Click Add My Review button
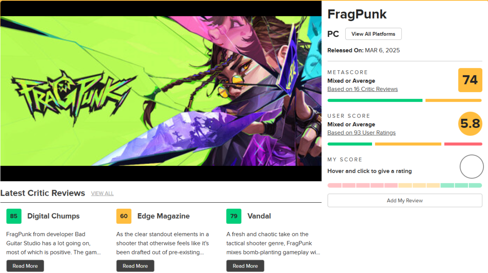 pos(405,201)
